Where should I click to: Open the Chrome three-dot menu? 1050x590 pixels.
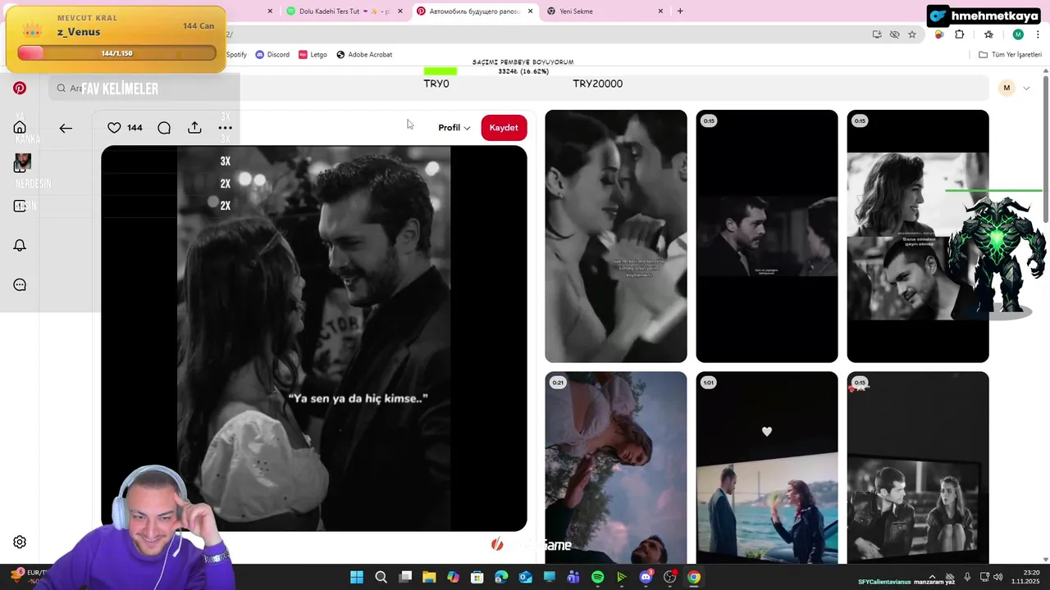point(1039,34)
